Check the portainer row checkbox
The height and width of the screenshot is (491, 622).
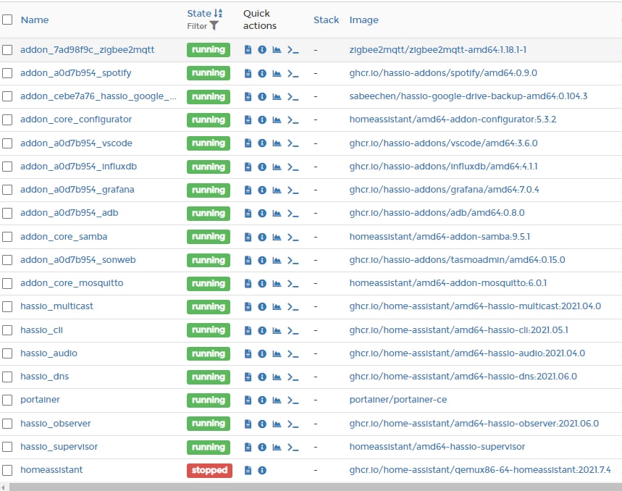[7, 400]
